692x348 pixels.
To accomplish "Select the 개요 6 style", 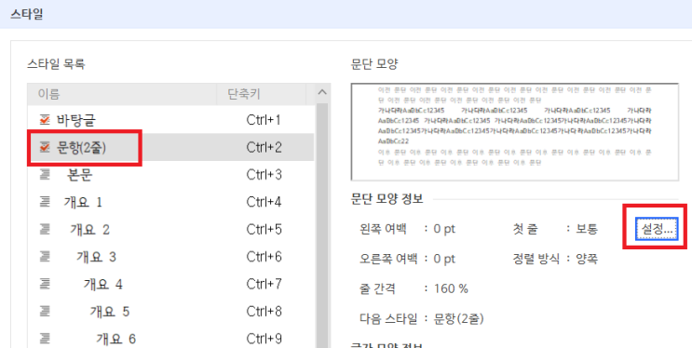I will pyautogui.click(x=170, y=338).
